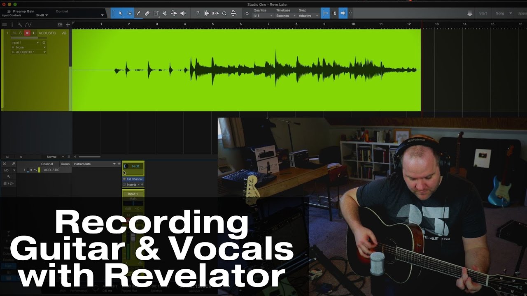Click the horizontal zoom slider below tracks
The image size is (527, 296).
89,157
